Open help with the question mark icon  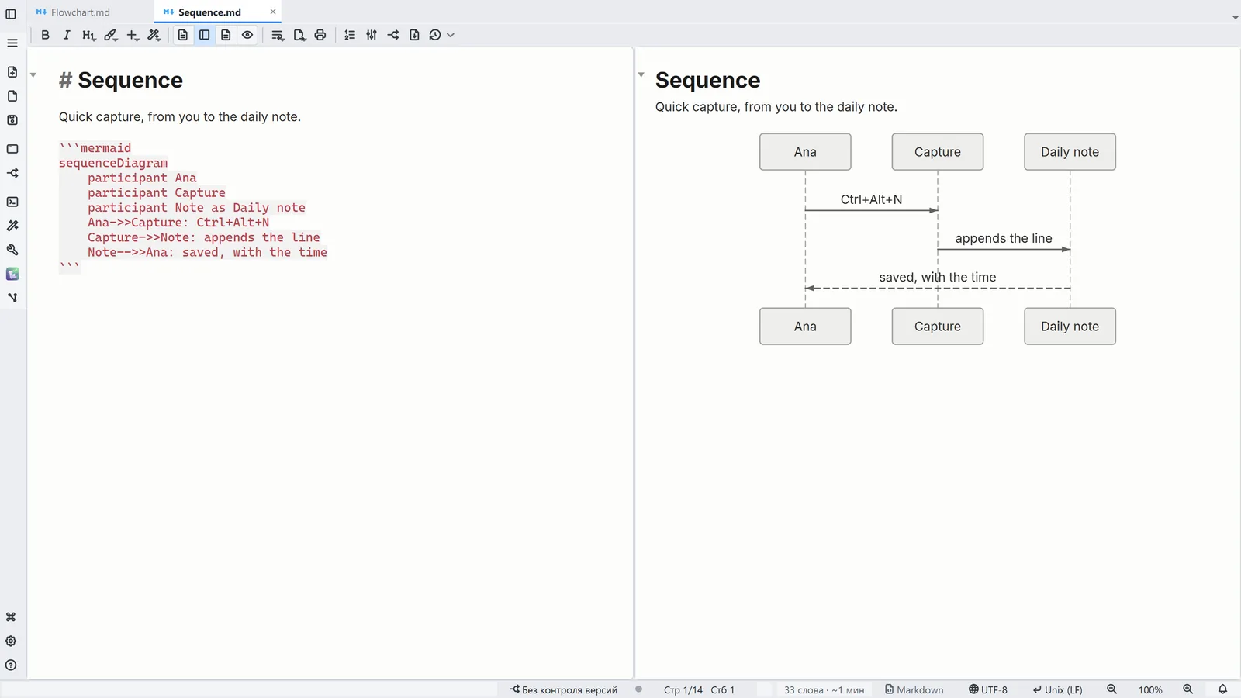tap(11, 665)
